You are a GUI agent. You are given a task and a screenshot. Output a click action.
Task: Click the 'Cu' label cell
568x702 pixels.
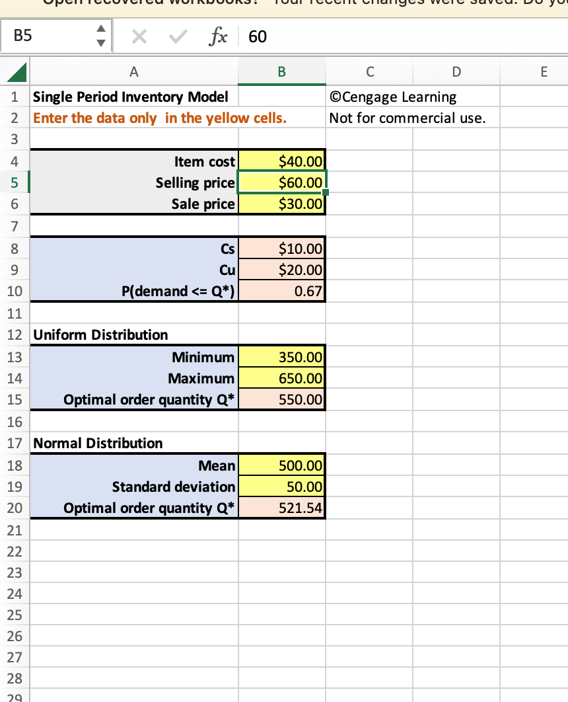pos(133,270)
